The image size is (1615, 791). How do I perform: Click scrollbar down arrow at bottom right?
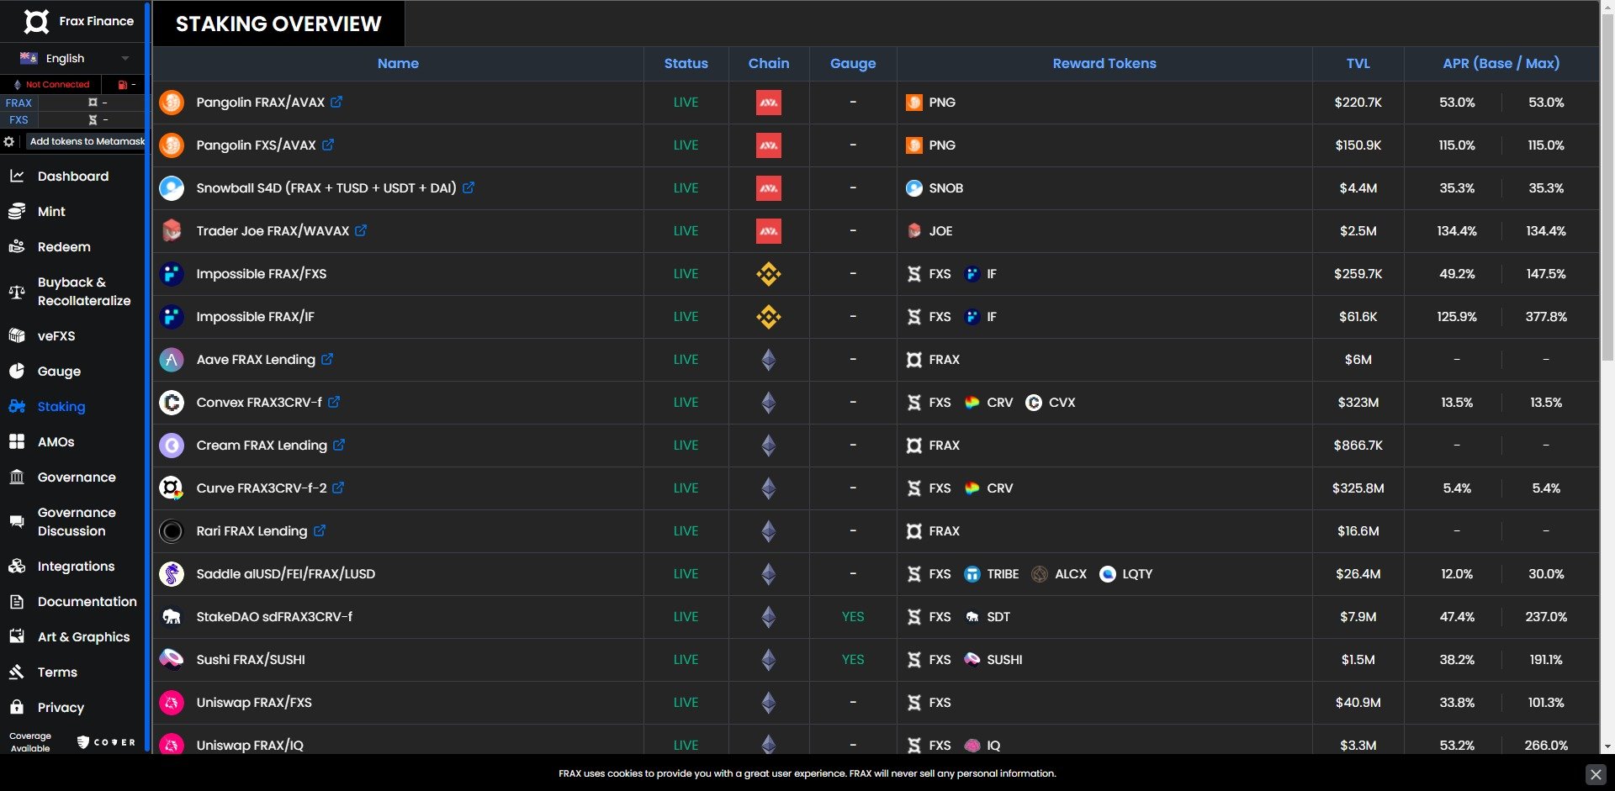pyautogui.click(x=1607, y=746)
